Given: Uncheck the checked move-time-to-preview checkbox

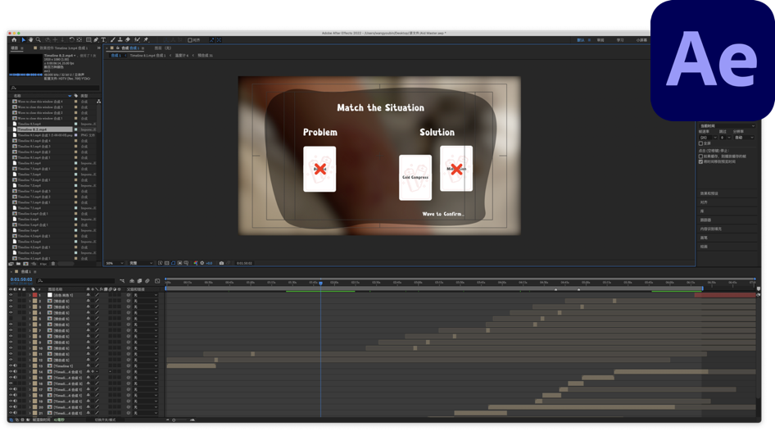Looking at the screenshot, I should click(x=701, y=161).
